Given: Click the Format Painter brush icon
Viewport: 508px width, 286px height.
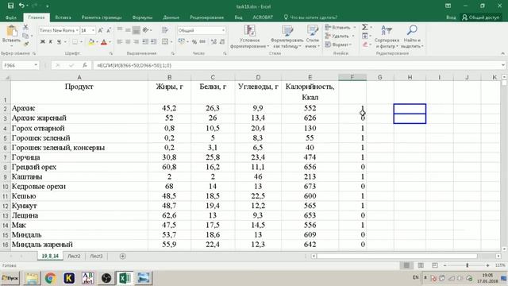Looking at the screenshot, I should [x=26, y=44].
